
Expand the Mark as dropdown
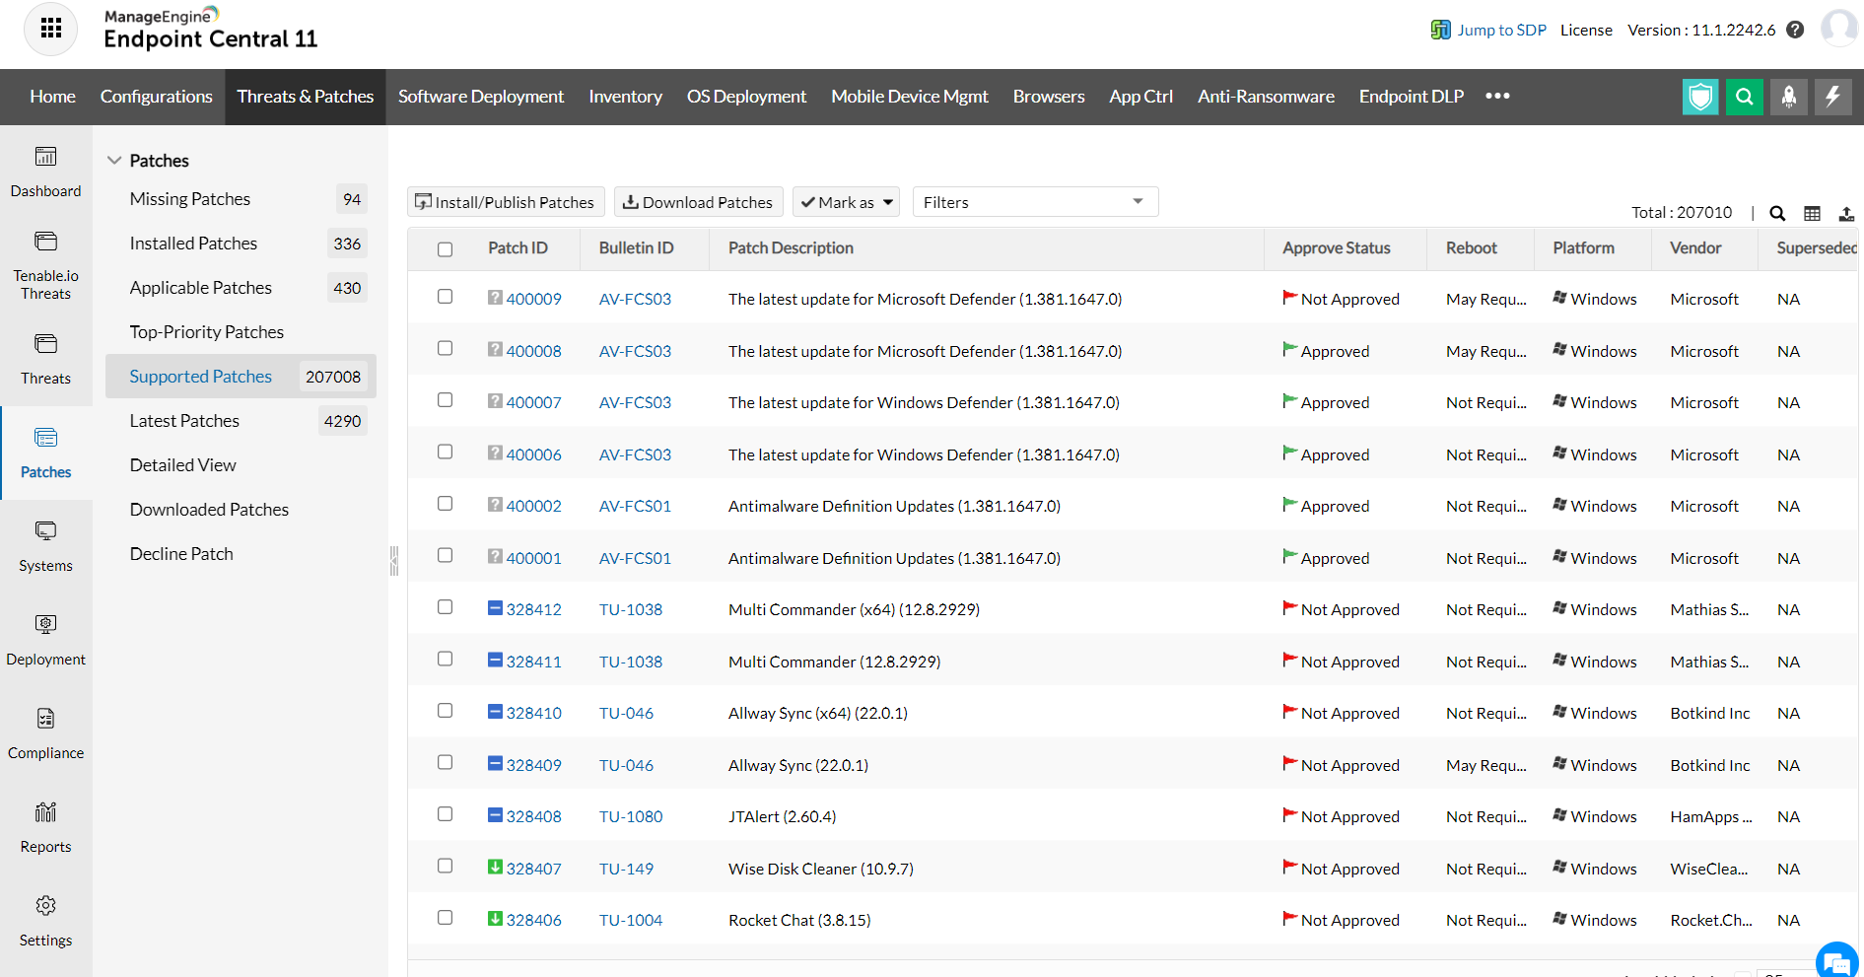click(847, 202)
